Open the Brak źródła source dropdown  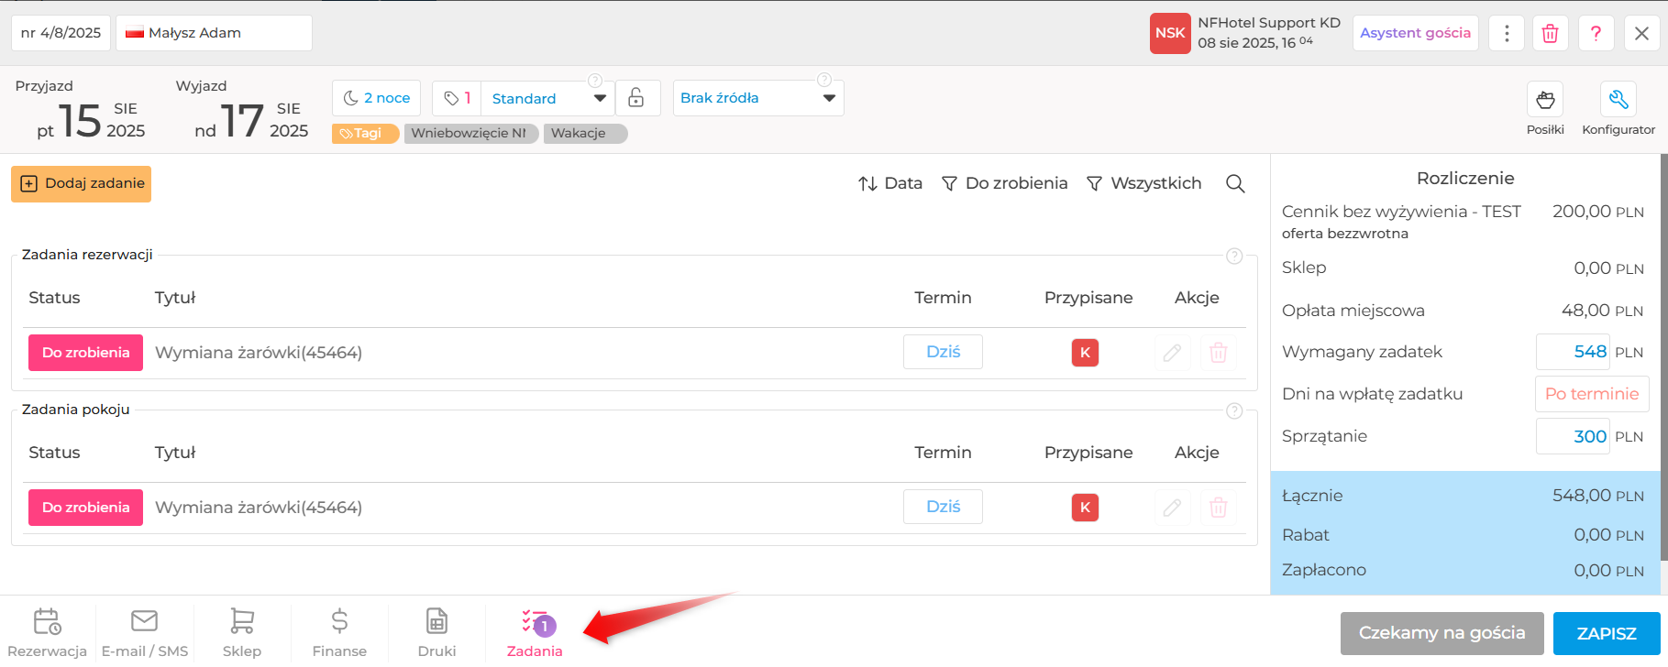[758, 98]
